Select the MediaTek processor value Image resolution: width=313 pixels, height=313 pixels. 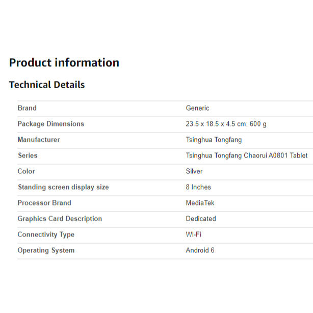click(200, 203)
